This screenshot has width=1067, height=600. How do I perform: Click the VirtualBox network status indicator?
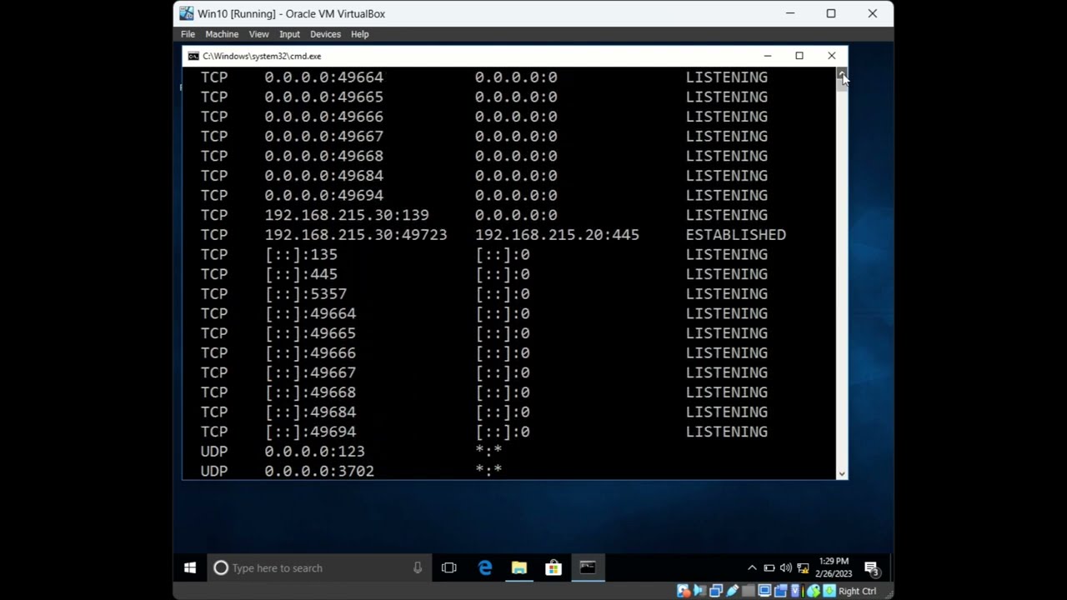(716, 591)
